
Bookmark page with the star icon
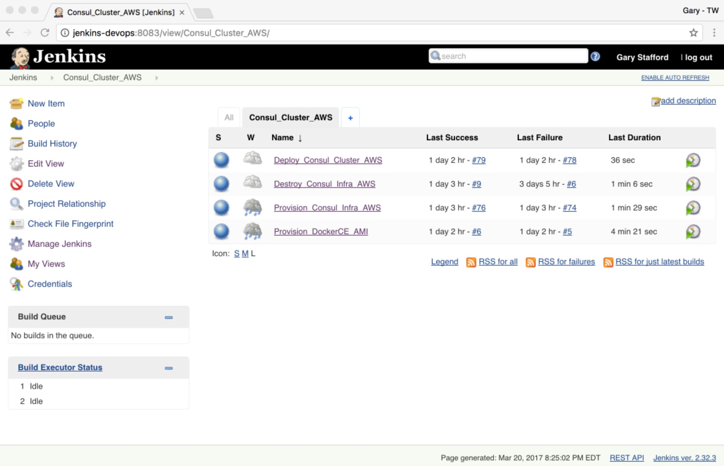693,33
